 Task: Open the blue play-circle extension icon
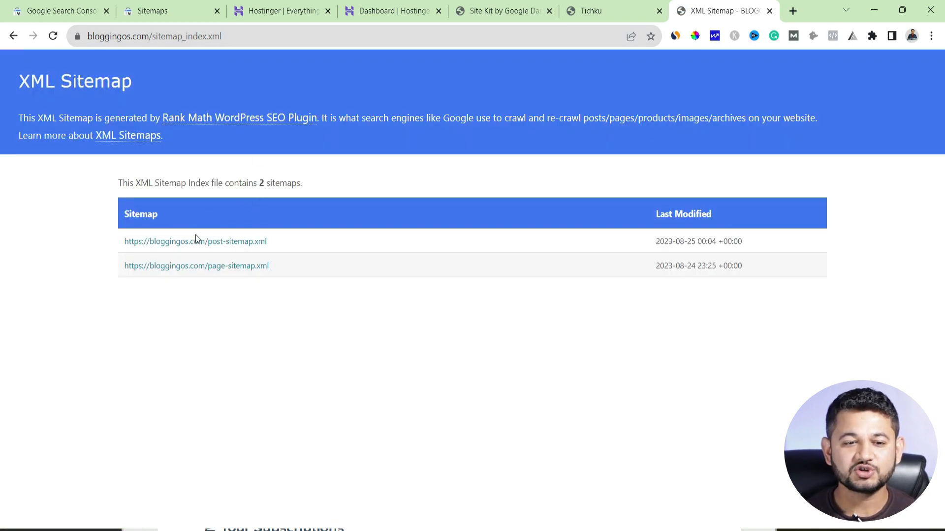[x=754, y=36]
